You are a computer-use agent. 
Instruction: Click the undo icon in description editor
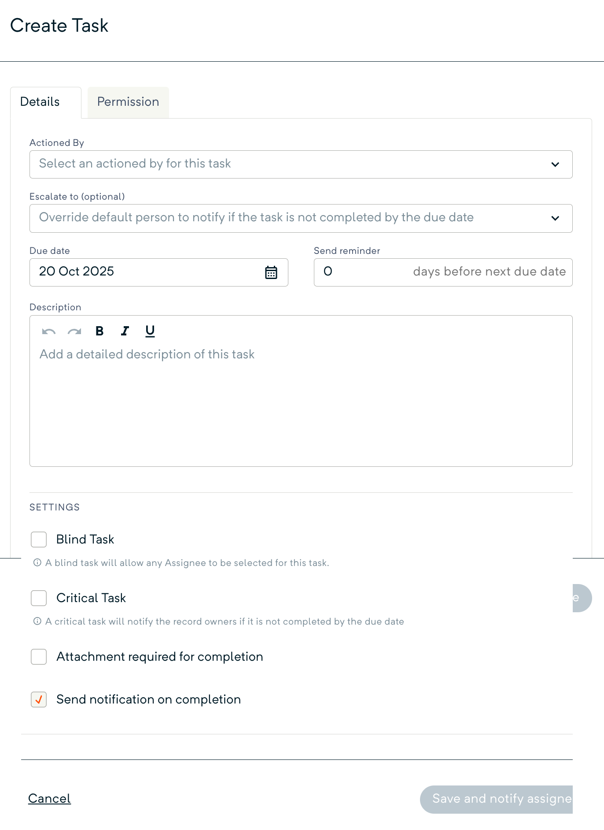[x=48, y=331]
